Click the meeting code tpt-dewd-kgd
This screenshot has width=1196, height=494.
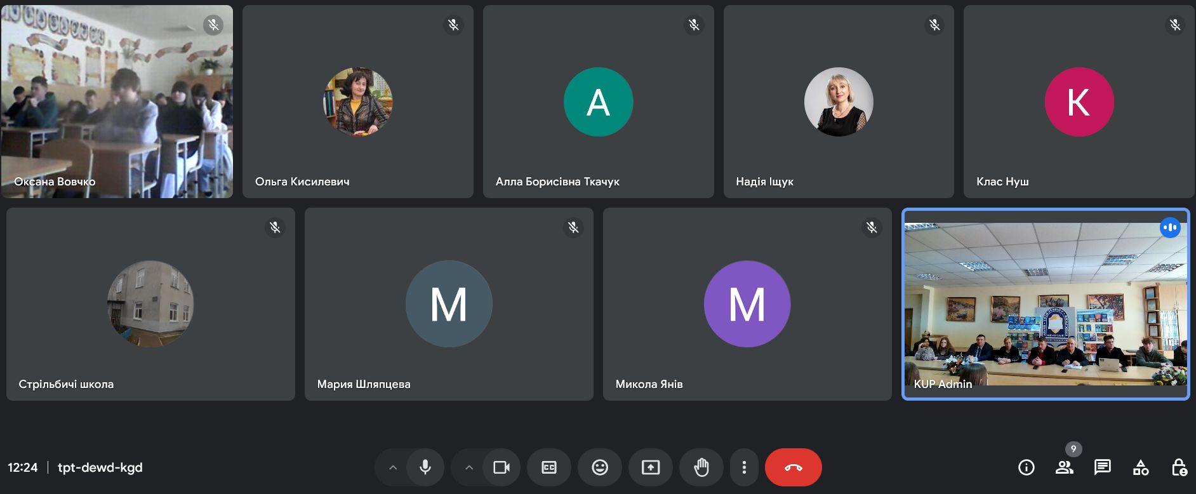pyautogui.click(x=100, y=468)
